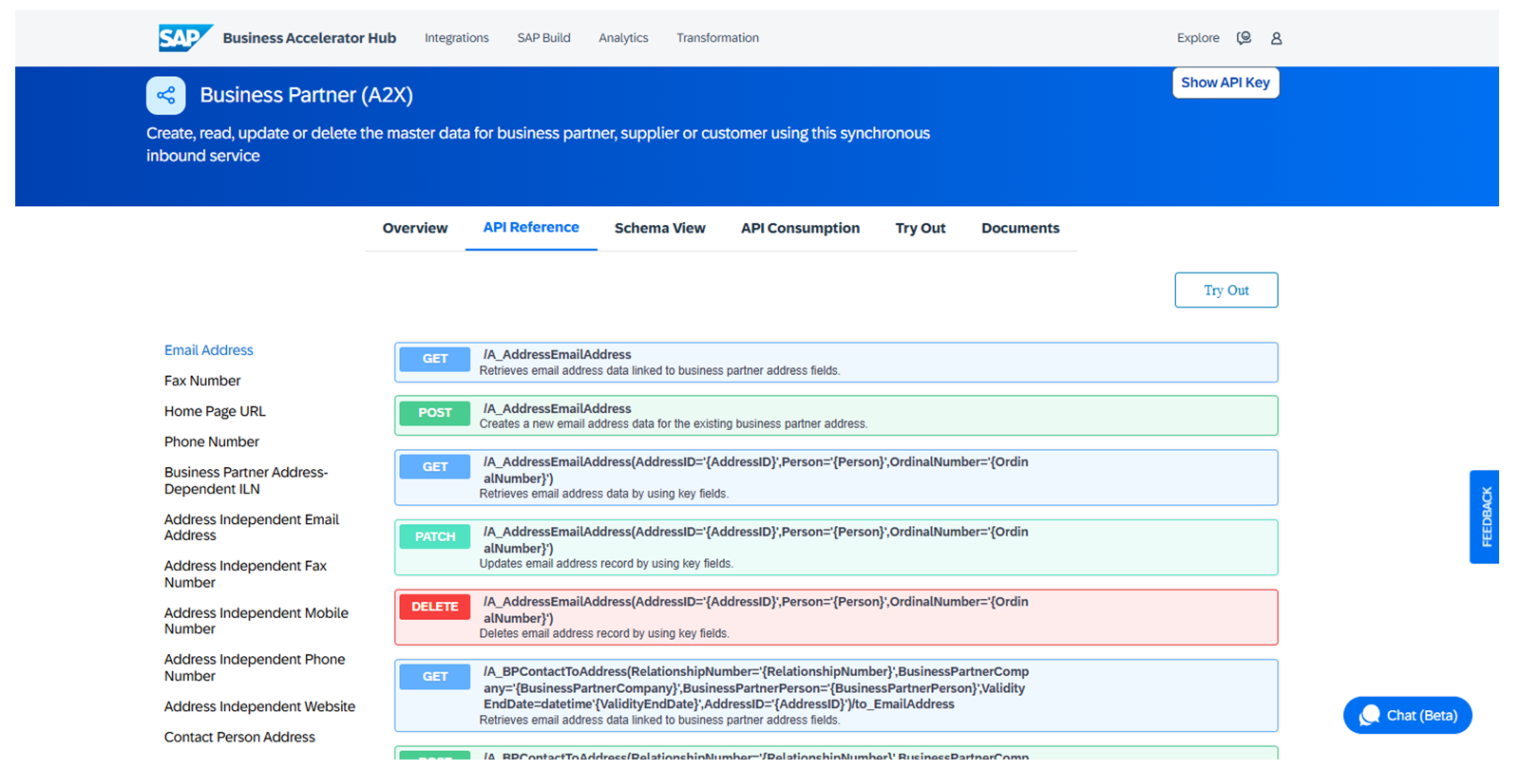Screen dimensions: 1520x769
Task: Open the FEEDBACK side tab
Action: point(1485,517)
